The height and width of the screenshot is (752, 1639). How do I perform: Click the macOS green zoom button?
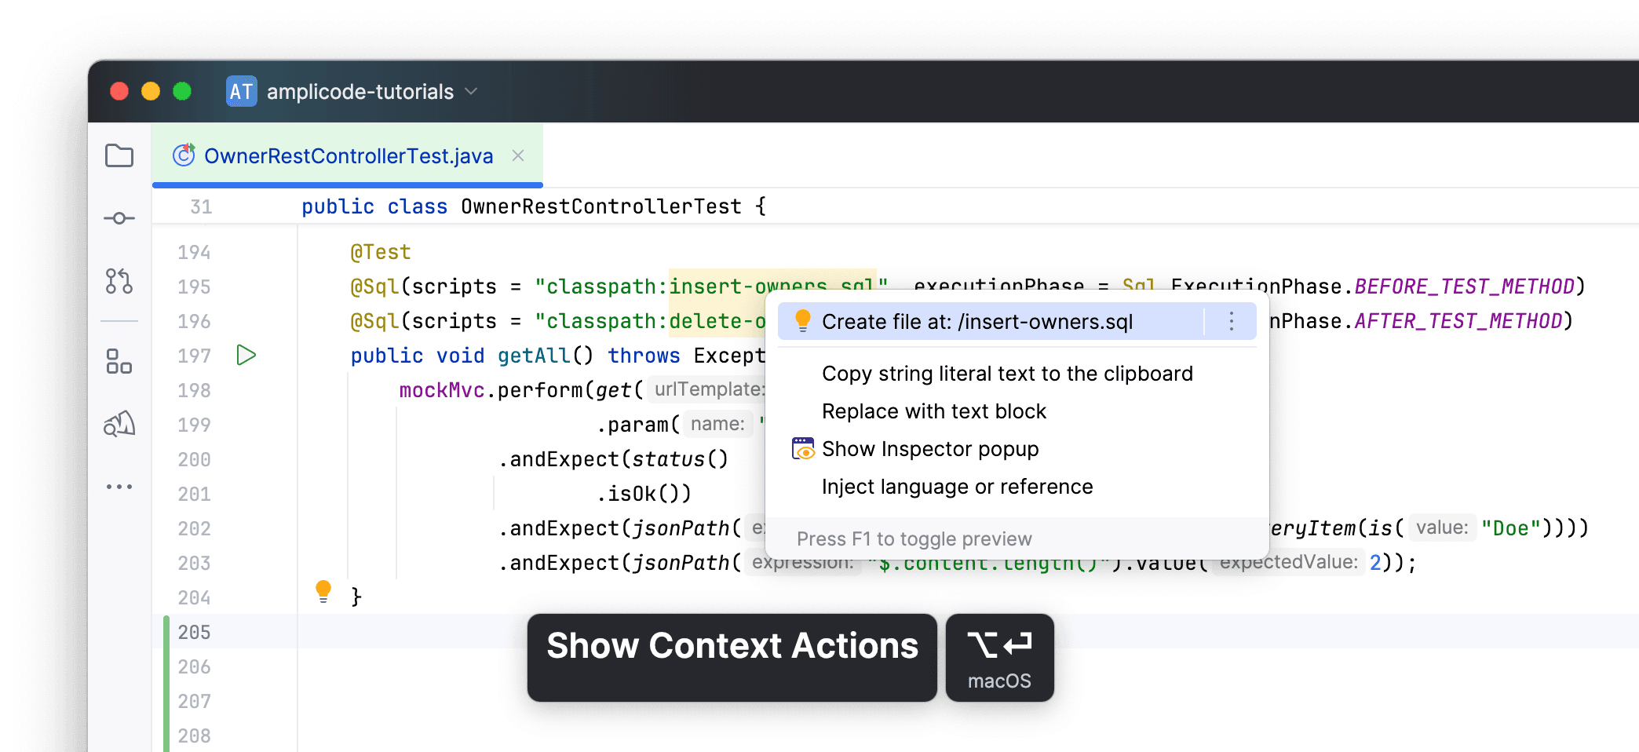coord(182,92)
